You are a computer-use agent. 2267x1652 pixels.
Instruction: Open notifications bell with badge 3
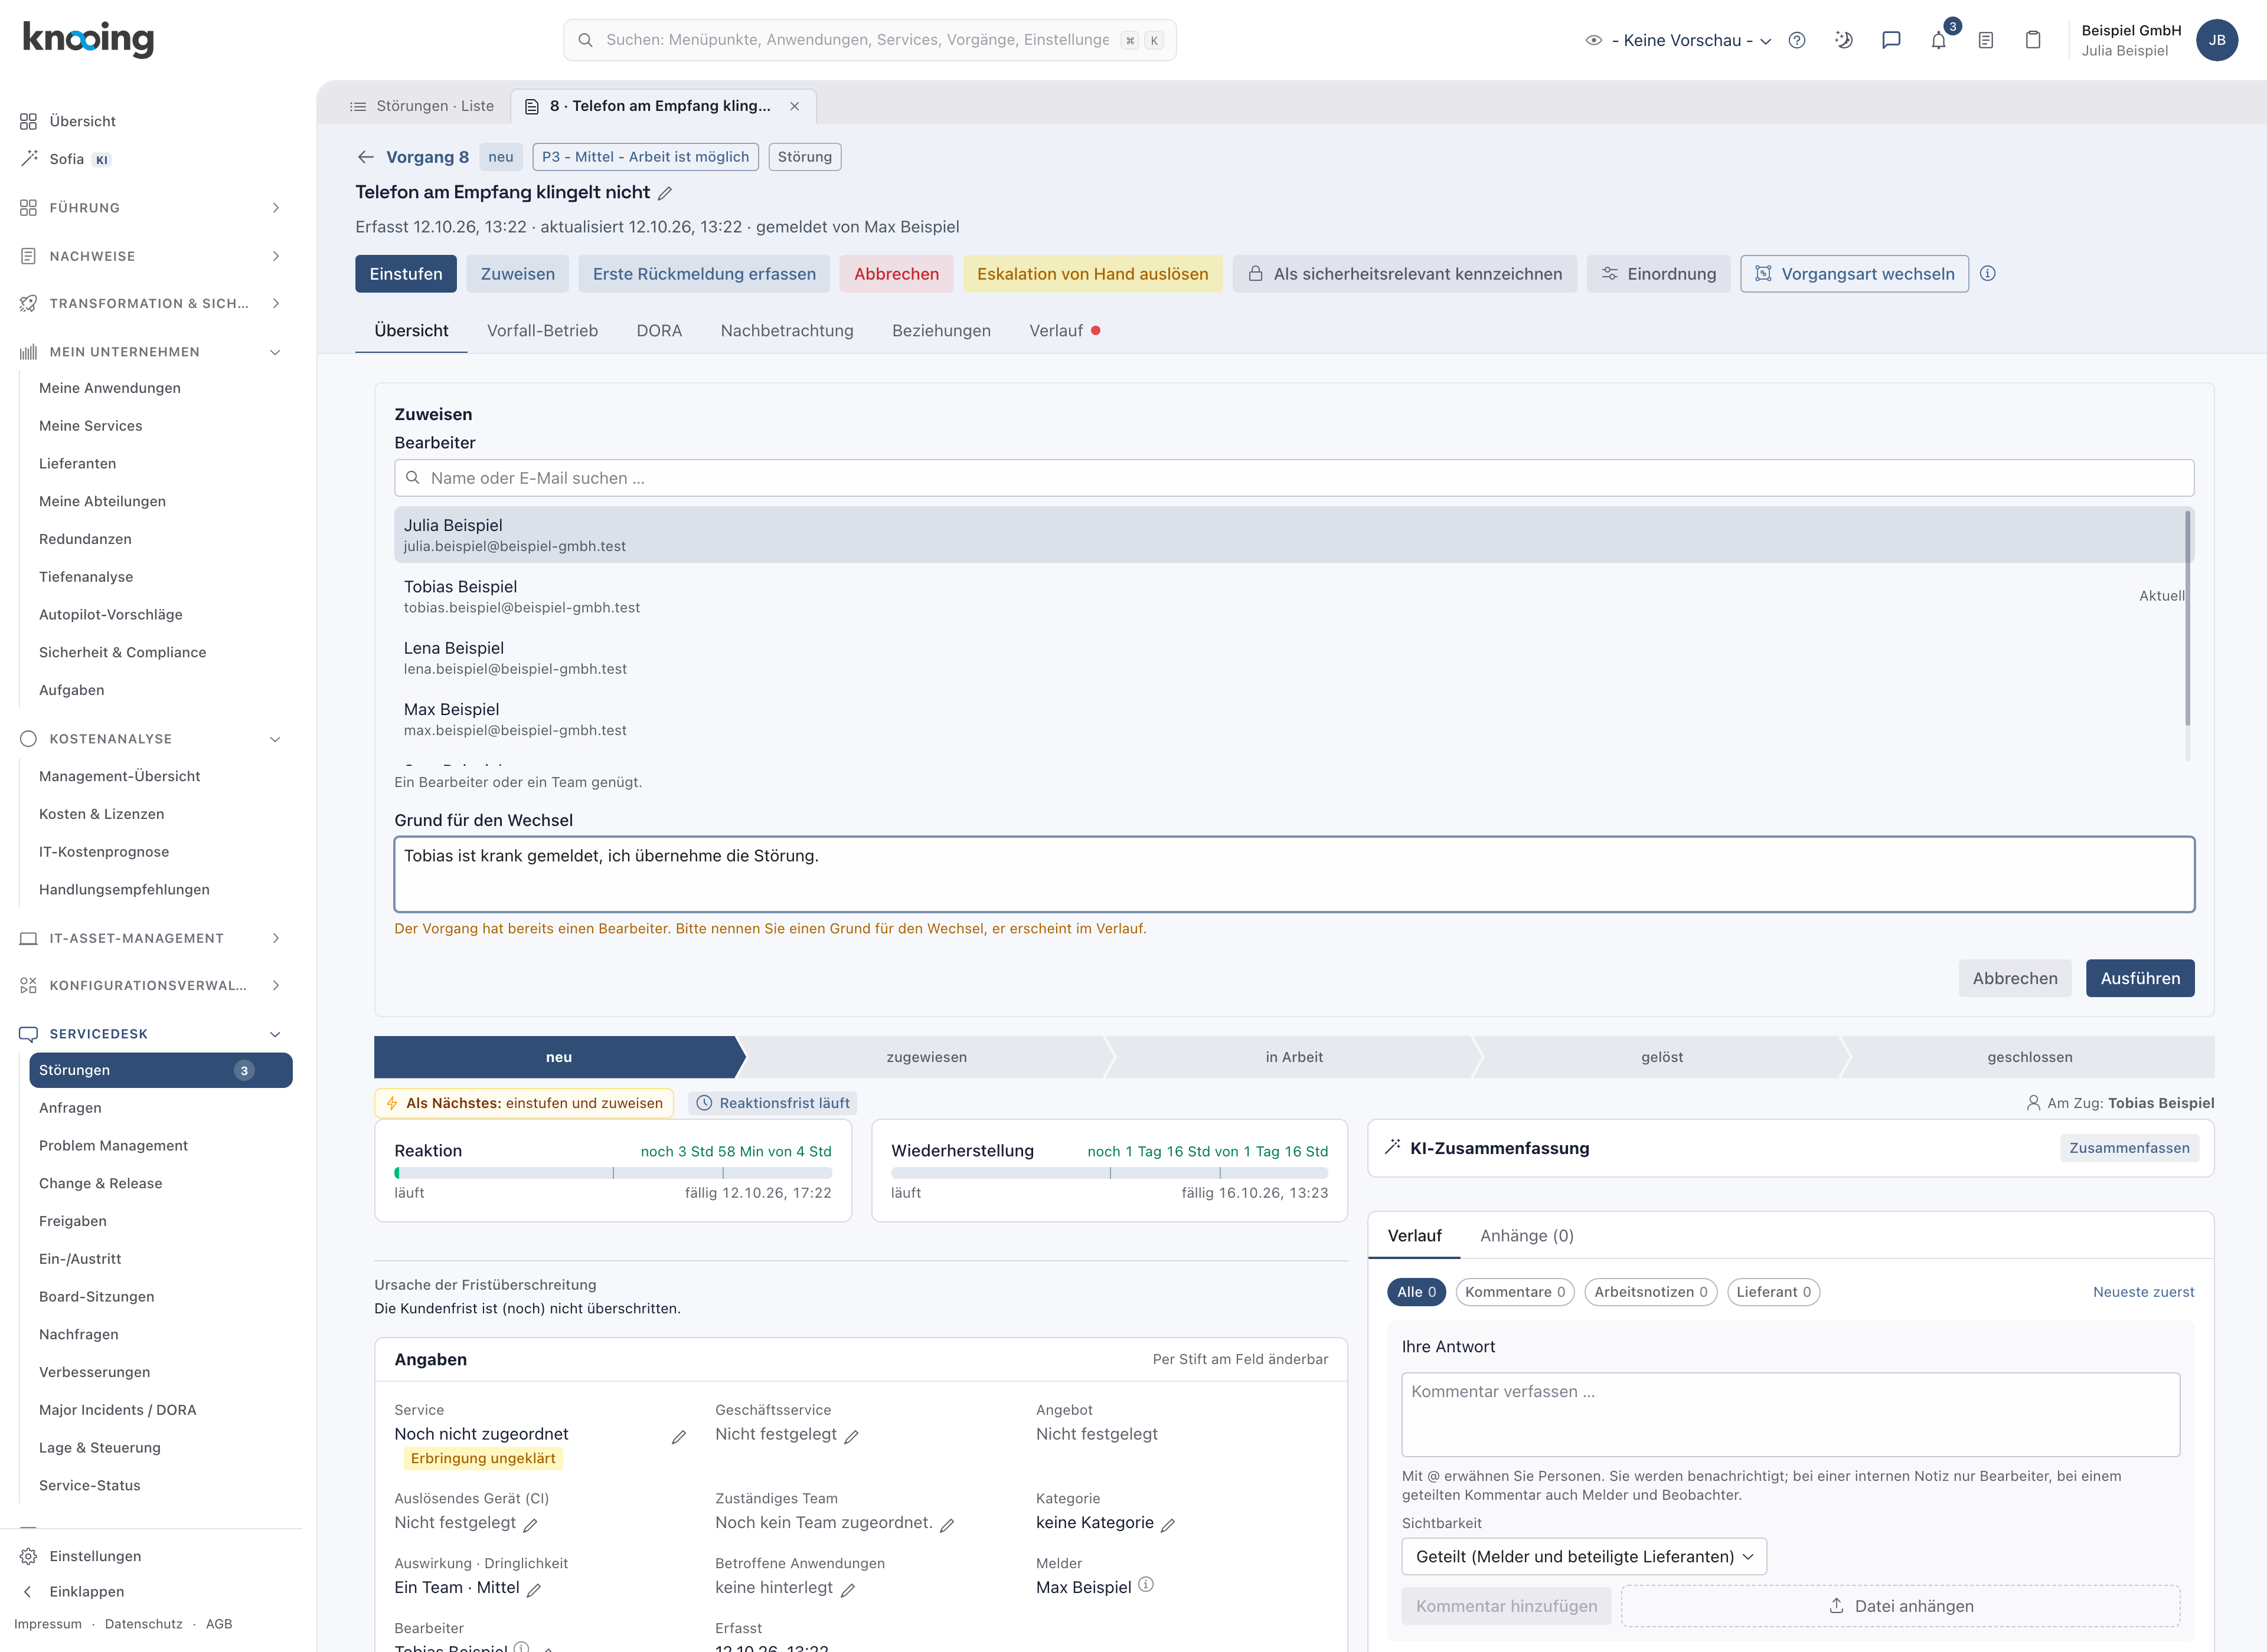click(x=1939, y=40)
